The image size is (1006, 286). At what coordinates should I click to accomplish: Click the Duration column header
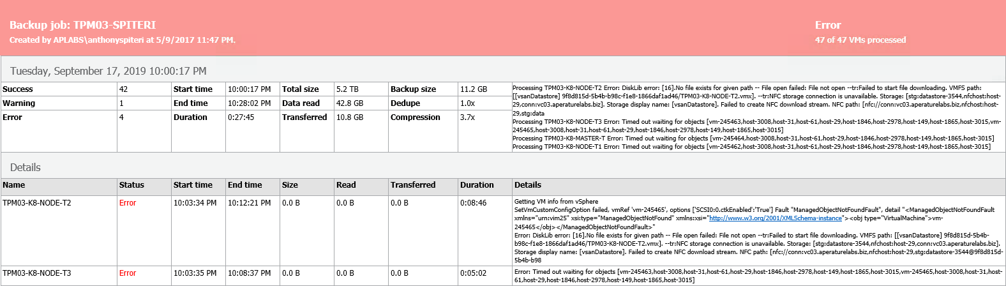point(477,185)
